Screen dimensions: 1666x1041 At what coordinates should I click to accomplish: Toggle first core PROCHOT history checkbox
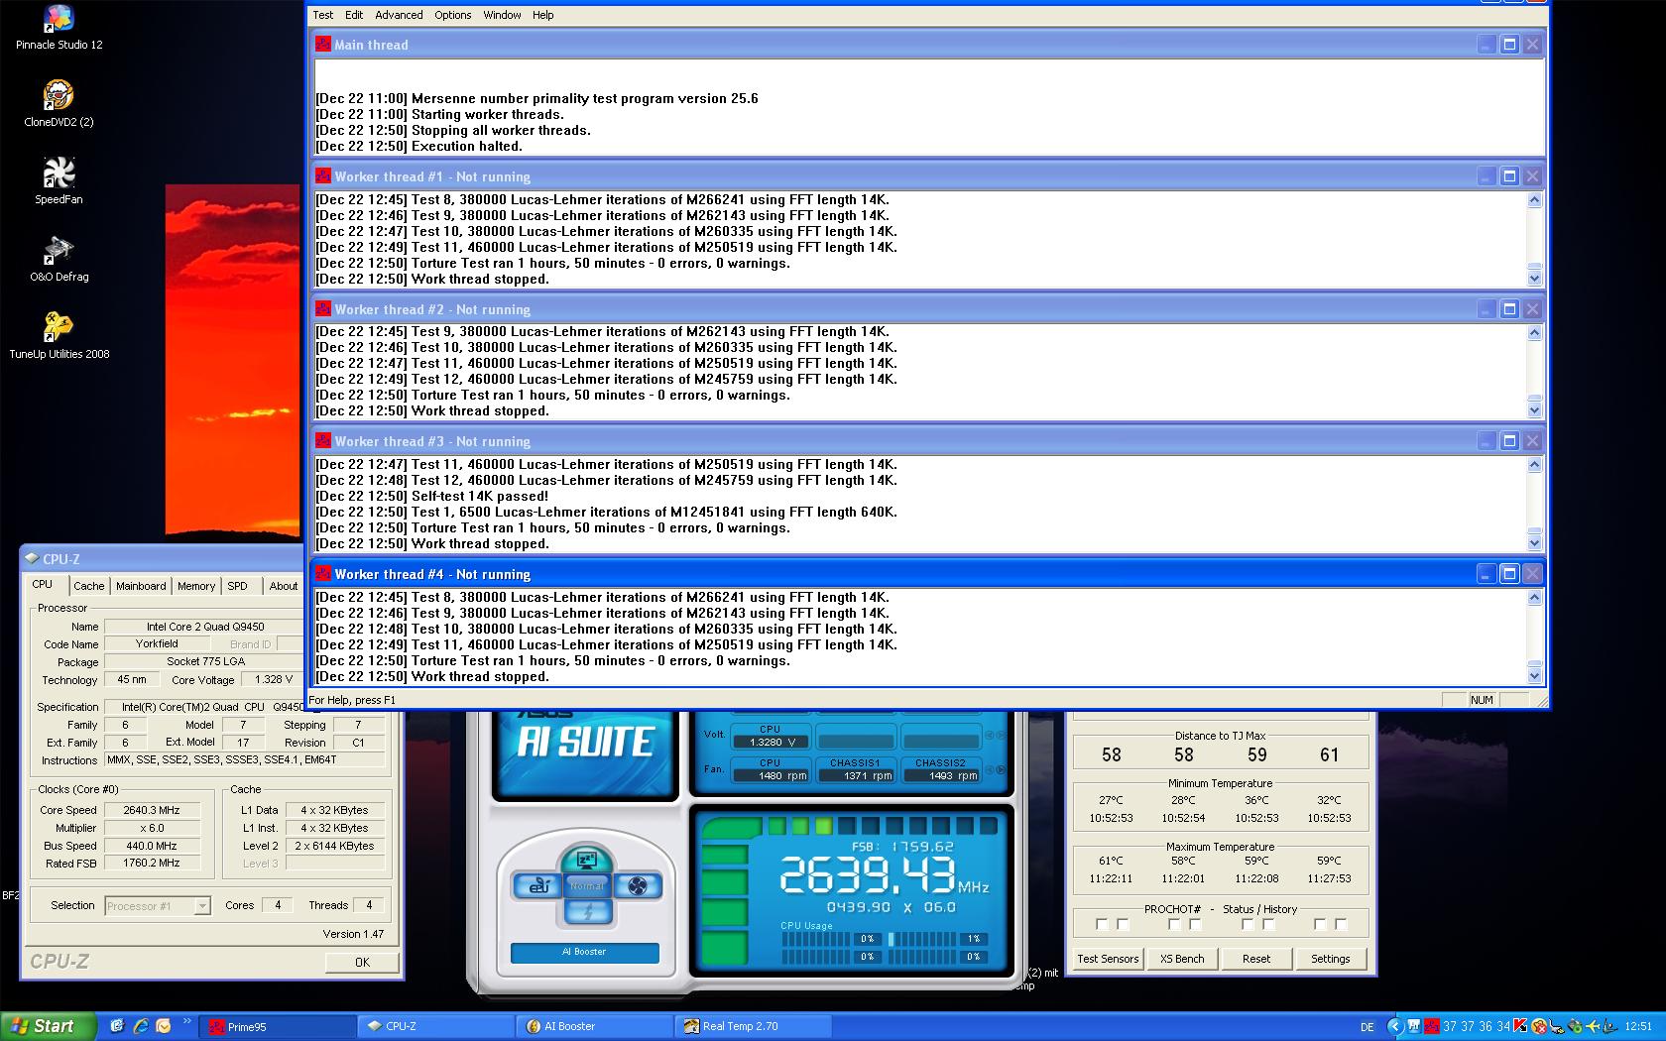pos(1123,924)
